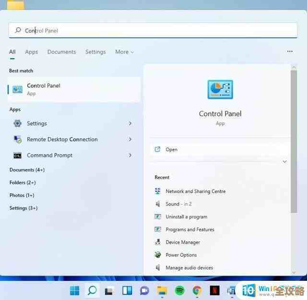
Task: Show the Folders (2+) results
Action: [23, 182]
